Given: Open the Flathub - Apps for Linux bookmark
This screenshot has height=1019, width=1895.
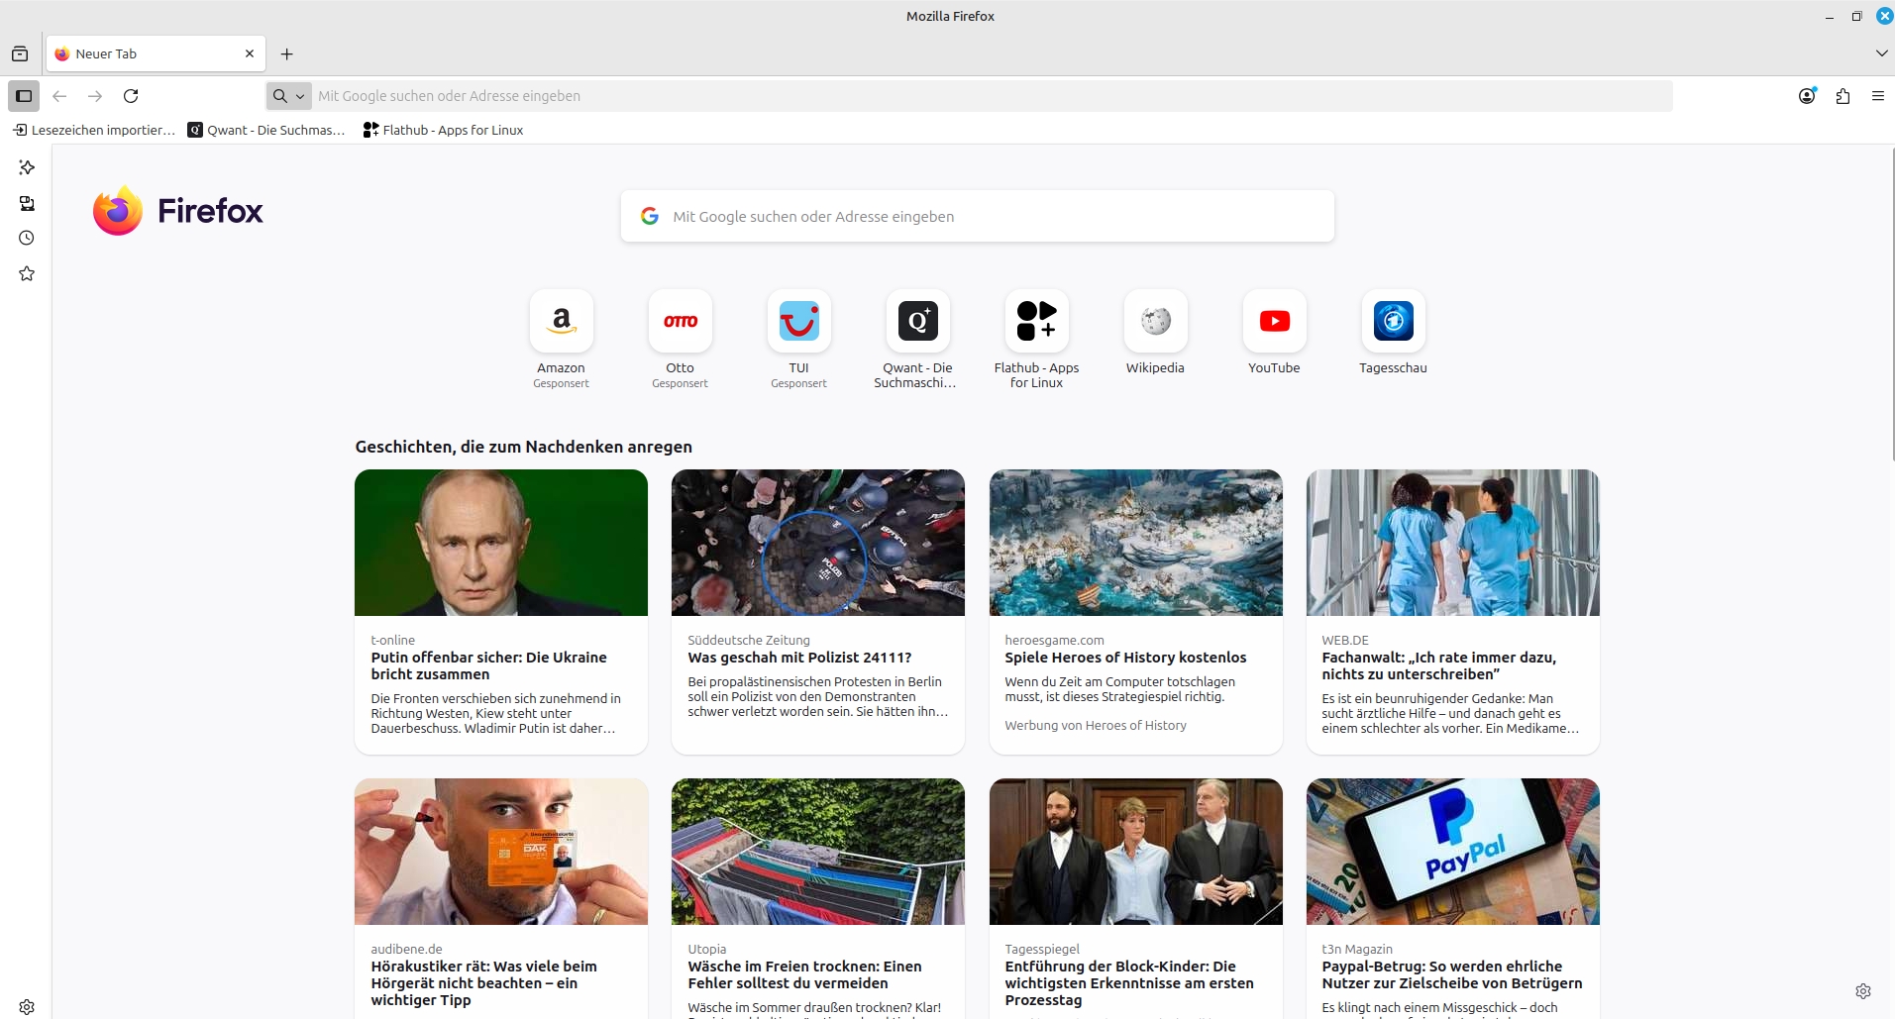Looking at the screenshot, I should (443, 130).
